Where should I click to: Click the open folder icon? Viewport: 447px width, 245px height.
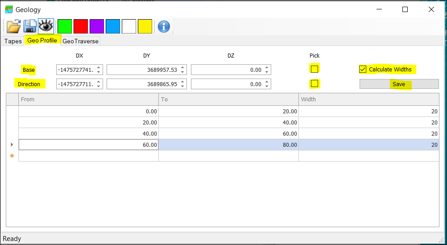(14, 26)
